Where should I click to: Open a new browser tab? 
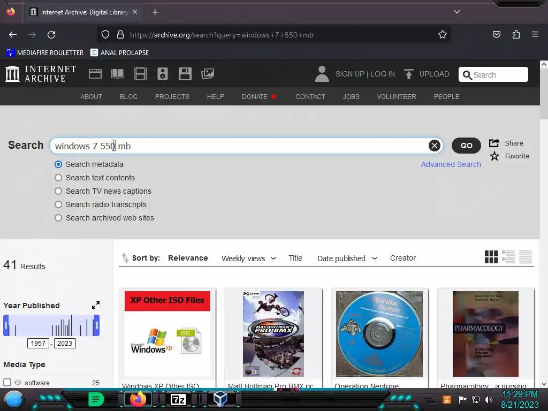[155, 12]
